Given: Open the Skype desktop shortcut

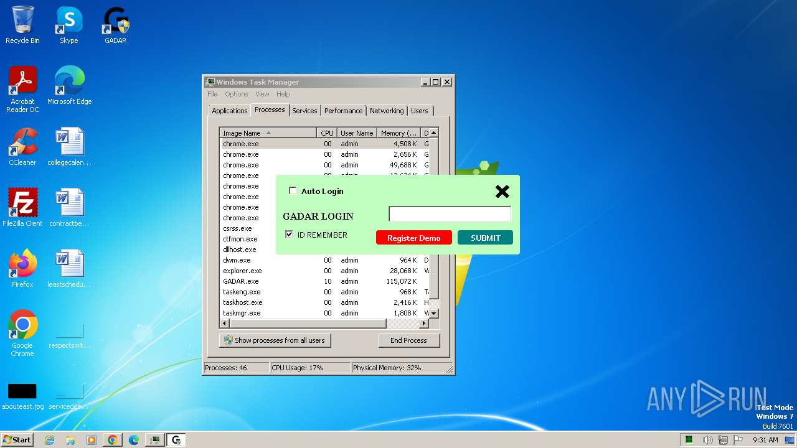Looking at the screenshot, I should (x=69, y=25).
